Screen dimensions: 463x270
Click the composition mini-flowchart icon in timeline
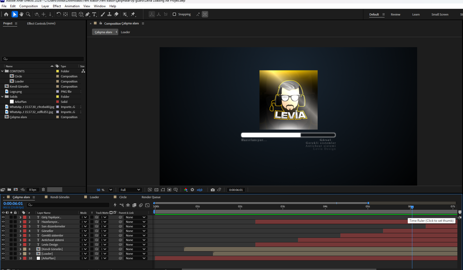tap(122, 205)
